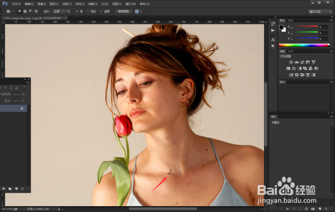Viewport: 335px width, 212px height.
Task: Open the Adjustments panel flyout menu
Action: [x=331, y=51]
